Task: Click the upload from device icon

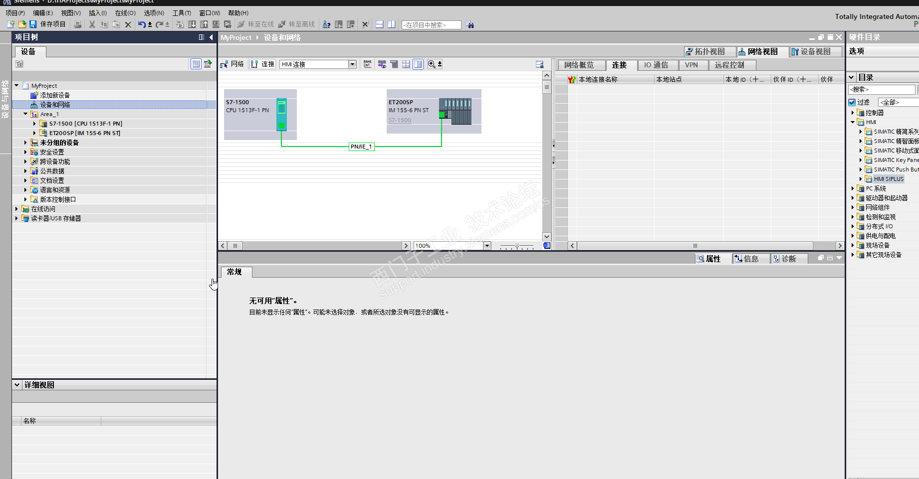Action: point(204,24)
